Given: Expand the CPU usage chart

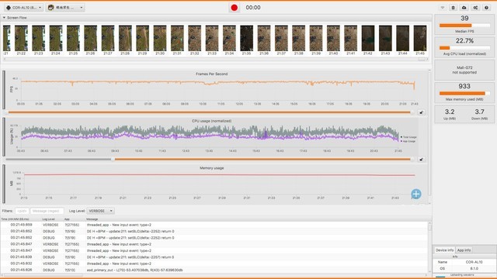Looking at the screenshot, I should pos(421,160).
